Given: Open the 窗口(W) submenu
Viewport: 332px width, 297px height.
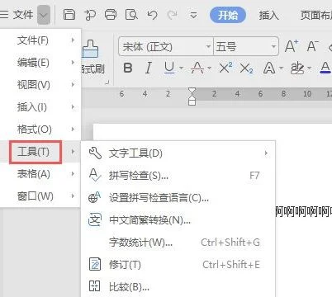Looking at the screenshot, I should tap(40, 196).
